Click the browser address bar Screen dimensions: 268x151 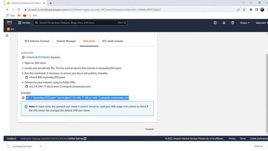(x=130, y=10)
